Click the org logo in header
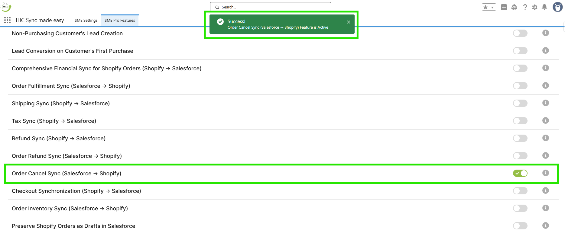565x233 pixels. (6, 7)
